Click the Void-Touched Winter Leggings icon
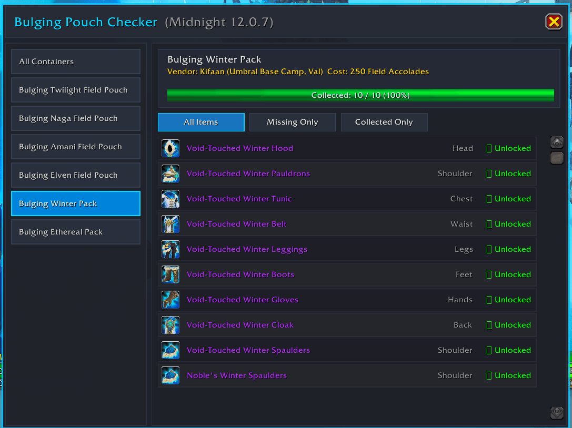572x428 pixels. (x=170, y=249)
